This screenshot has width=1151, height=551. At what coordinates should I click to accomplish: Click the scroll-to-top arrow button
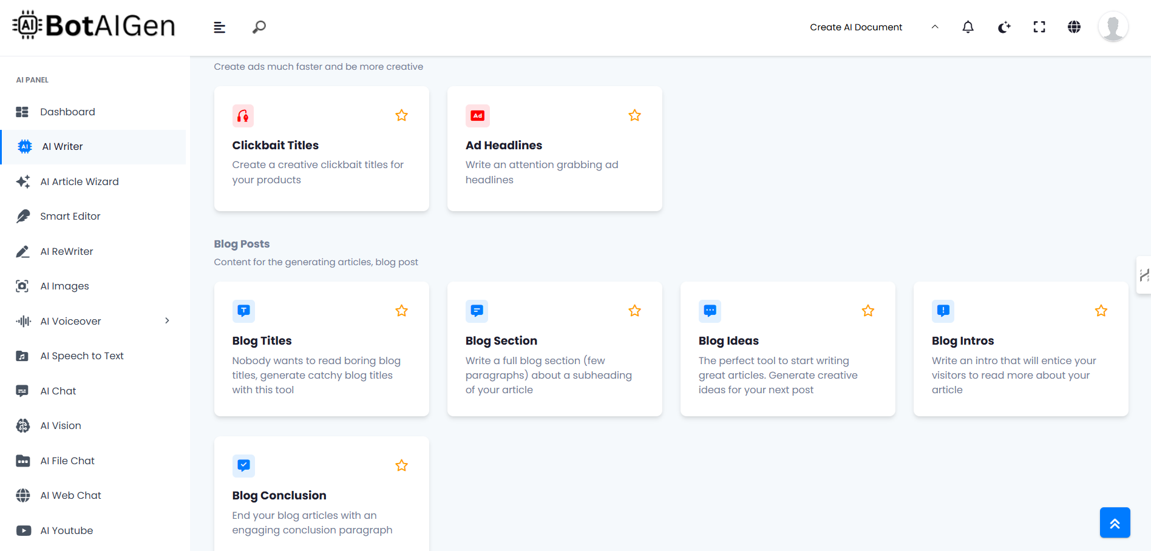1115,522
